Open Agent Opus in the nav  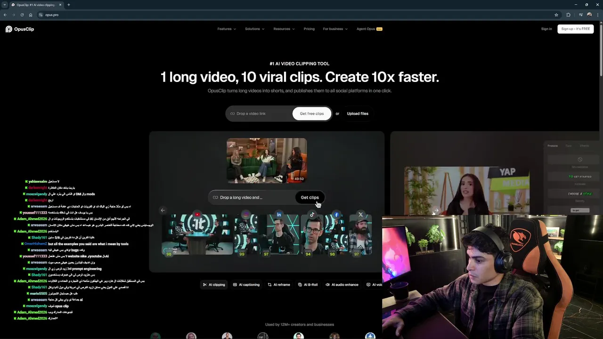click(x=369, y=29)
